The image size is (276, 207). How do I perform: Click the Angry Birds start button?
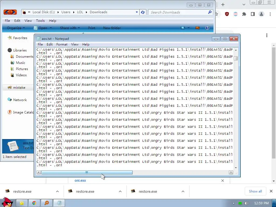[7, 202]
